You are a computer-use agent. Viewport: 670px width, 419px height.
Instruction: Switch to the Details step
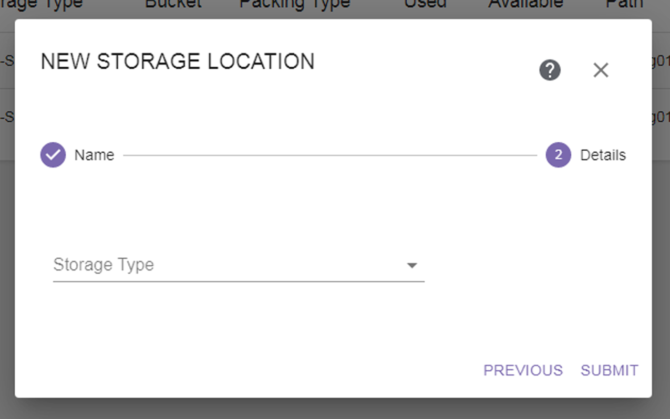click(602, 154)
